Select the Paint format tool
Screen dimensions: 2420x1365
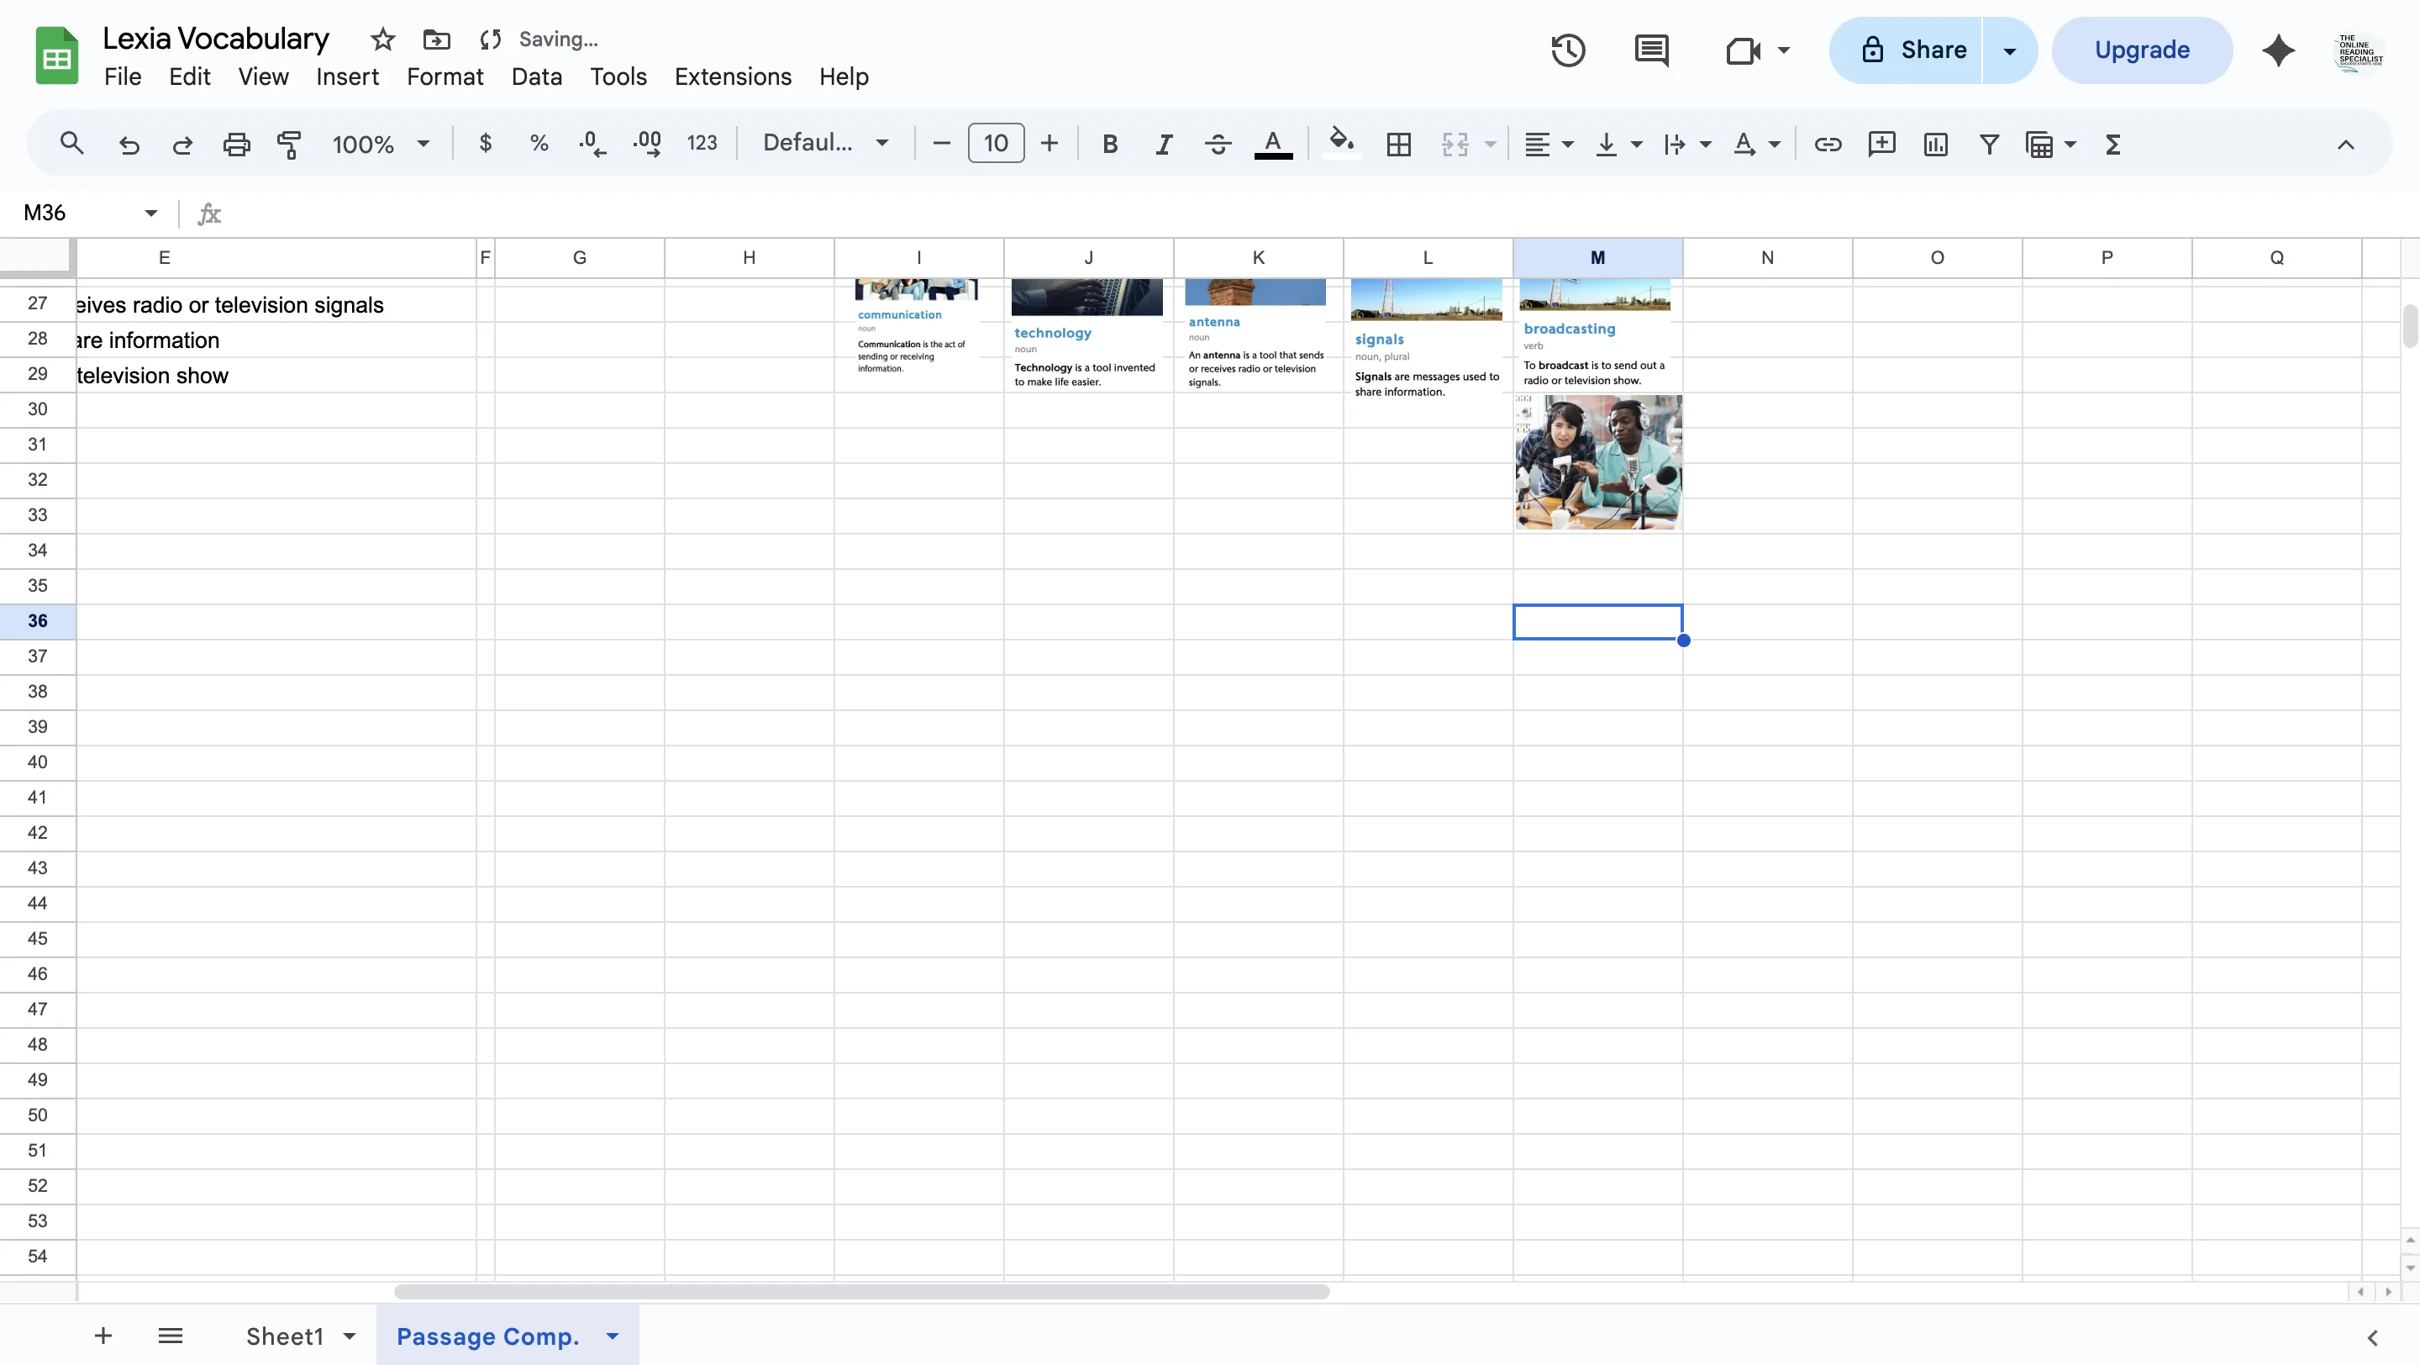[x=288, y=143]
